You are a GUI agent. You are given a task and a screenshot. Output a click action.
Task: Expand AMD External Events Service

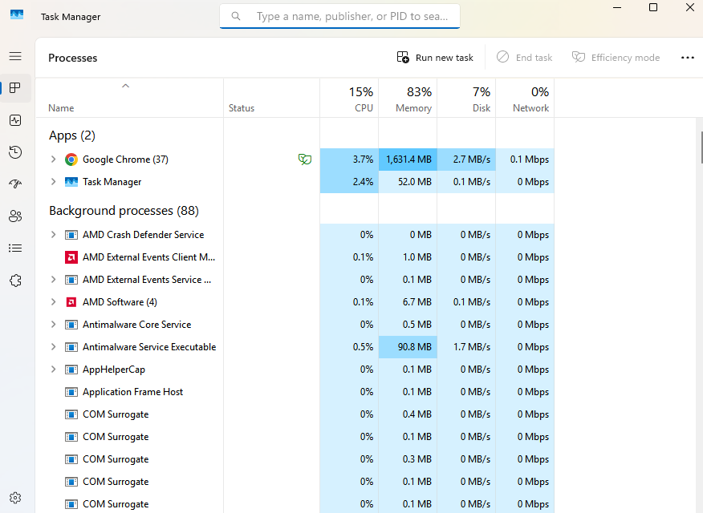(53, 280)
